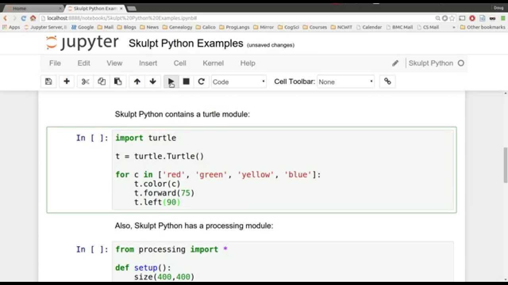The image size is (508, 285).
Task: Expand the bookmarks bar overflow arrow
Action: click(454, 27)
